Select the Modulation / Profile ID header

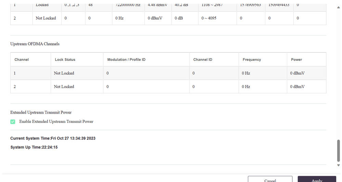126,60
